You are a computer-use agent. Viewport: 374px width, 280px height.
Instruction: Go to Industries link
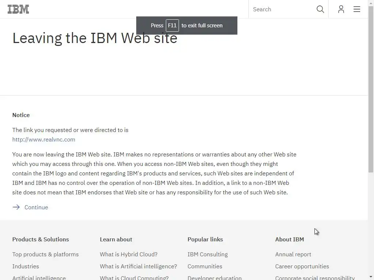click(x=26, y=266)
